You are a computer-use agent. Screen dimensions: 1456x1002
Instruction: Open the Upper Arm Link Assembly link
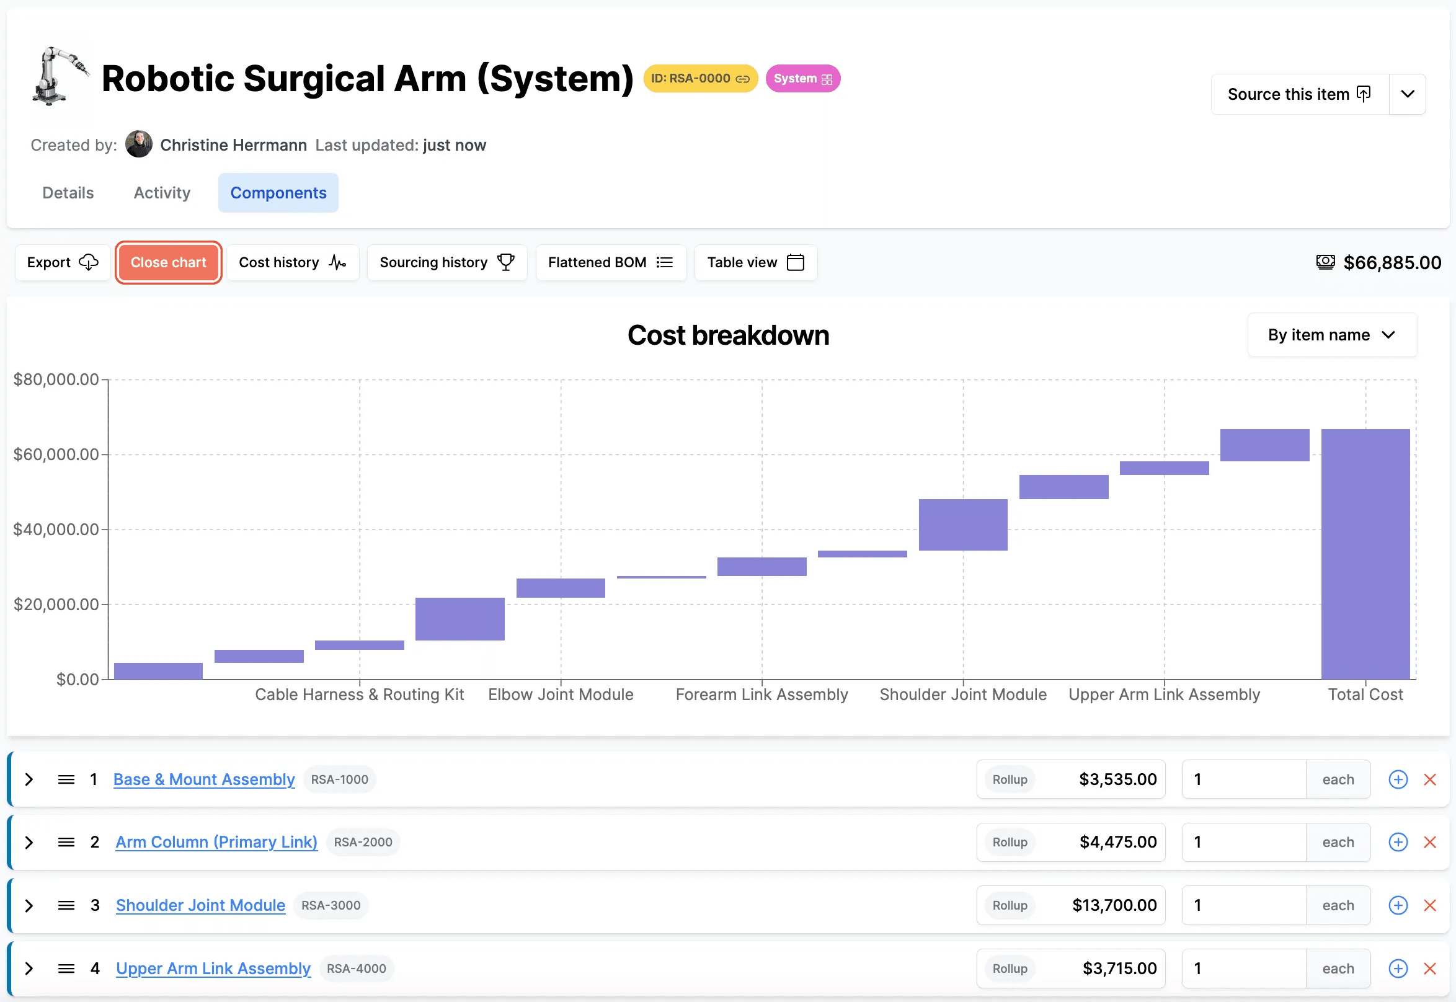[213, 968]
